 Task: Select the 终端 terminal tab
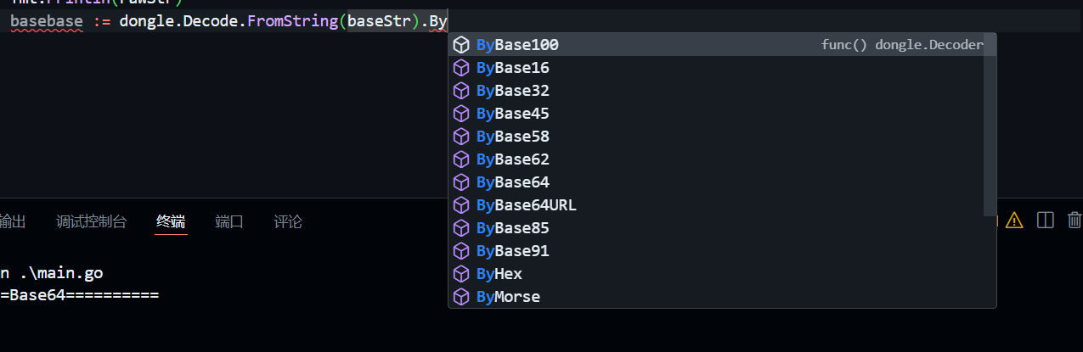click(x=171, y=222)
